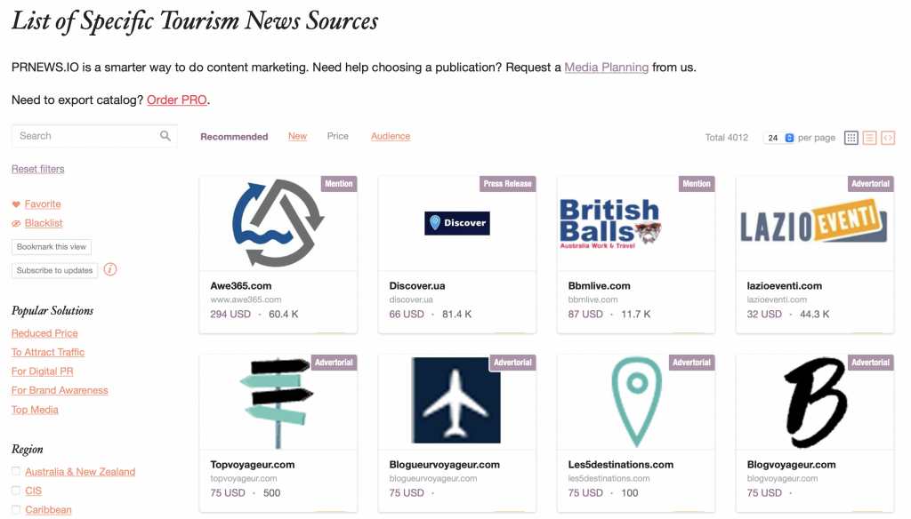The width and height of the screenshot is (911, 519).
Task: Click the 66 USD price
Action: point(407,314)
